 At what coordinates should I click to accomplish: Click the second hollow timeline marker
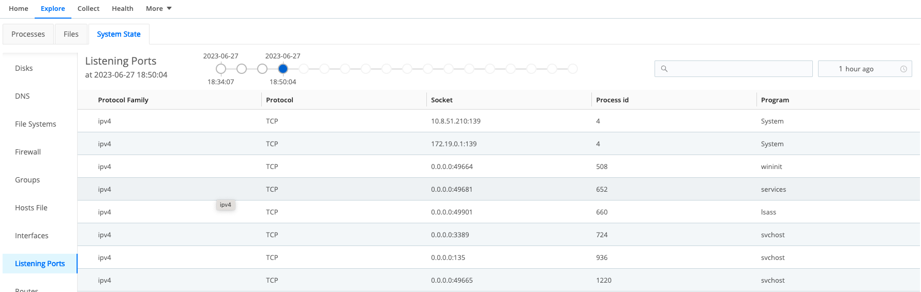point(242,69)
